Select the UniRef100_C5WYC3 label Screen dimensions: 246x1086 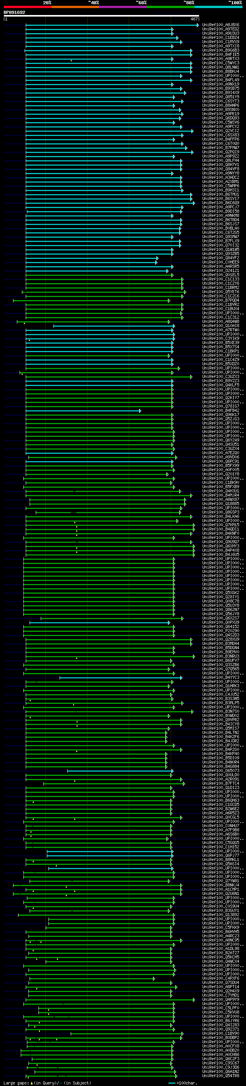221,63
